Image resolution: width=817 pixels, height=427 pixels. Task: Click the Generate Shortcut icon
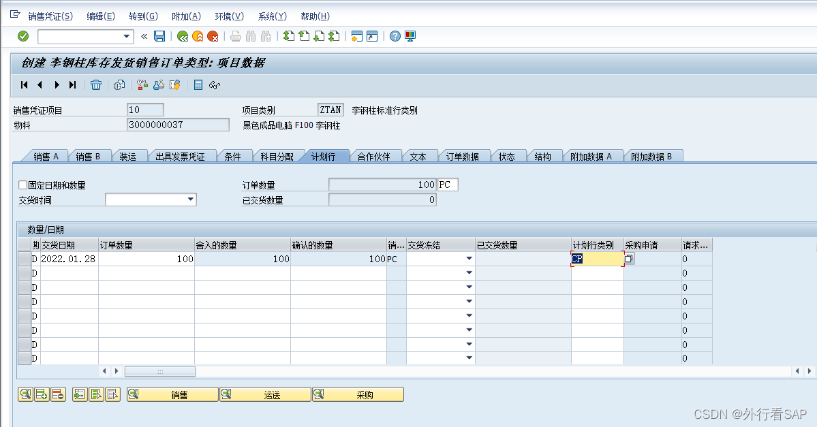coord(372,36)
